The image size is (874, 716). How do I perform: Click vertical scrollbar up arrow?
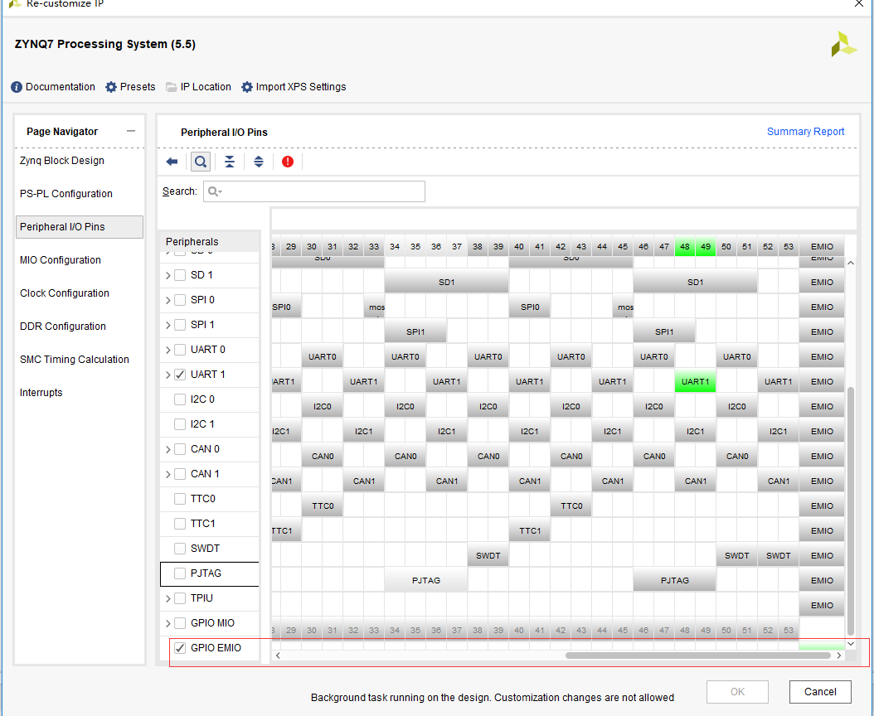tap(851, 263)
